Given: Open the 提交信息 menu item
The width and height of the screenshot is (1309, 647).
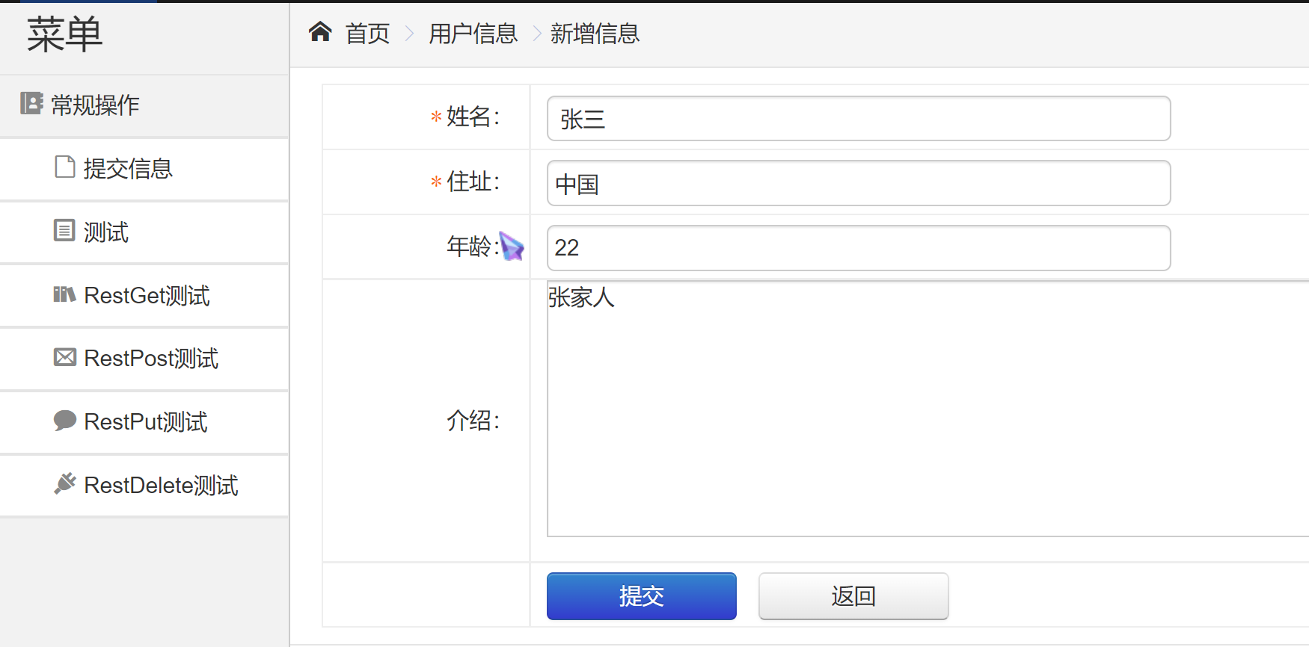Looking at the screenshot, I should click(x=144, y=169).
